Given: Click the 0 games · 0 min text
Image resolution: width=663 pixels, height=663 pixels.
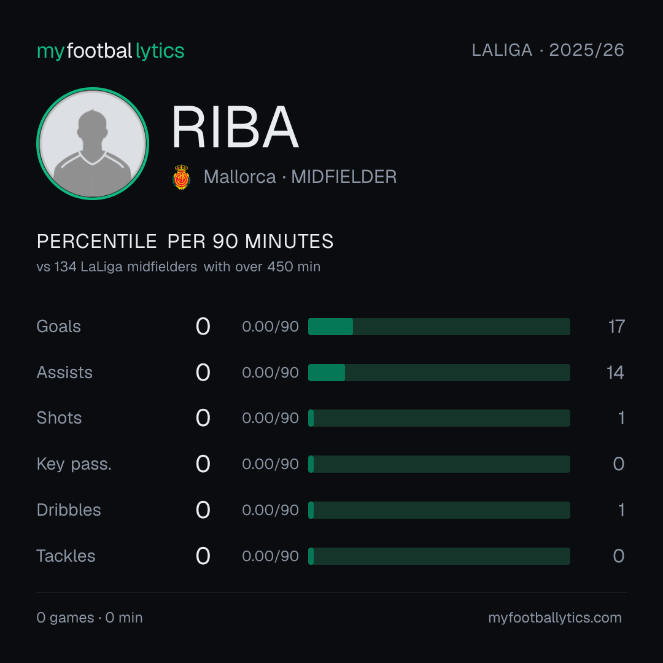Looking at the screenshot, I should click(x=90, y=618).
